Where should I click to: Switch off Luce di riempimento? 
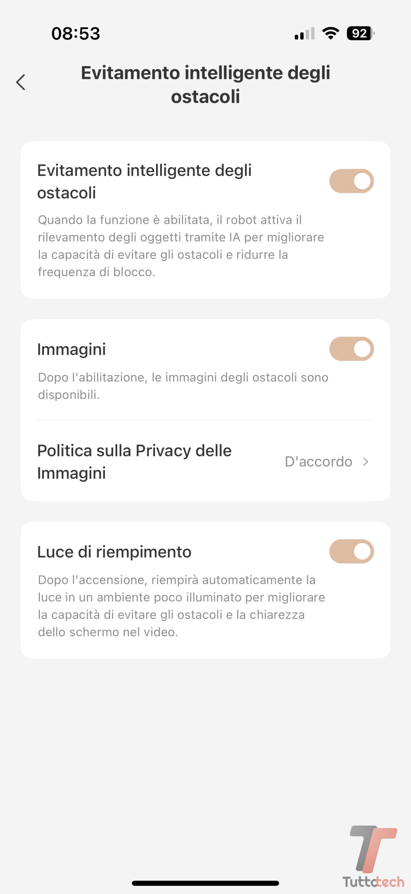pos(351,551)
